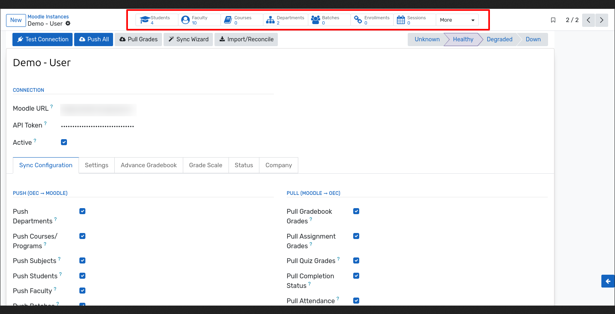This screenshot has width=615, height=314.
Task: Click the New button
Action: [16, 20]
